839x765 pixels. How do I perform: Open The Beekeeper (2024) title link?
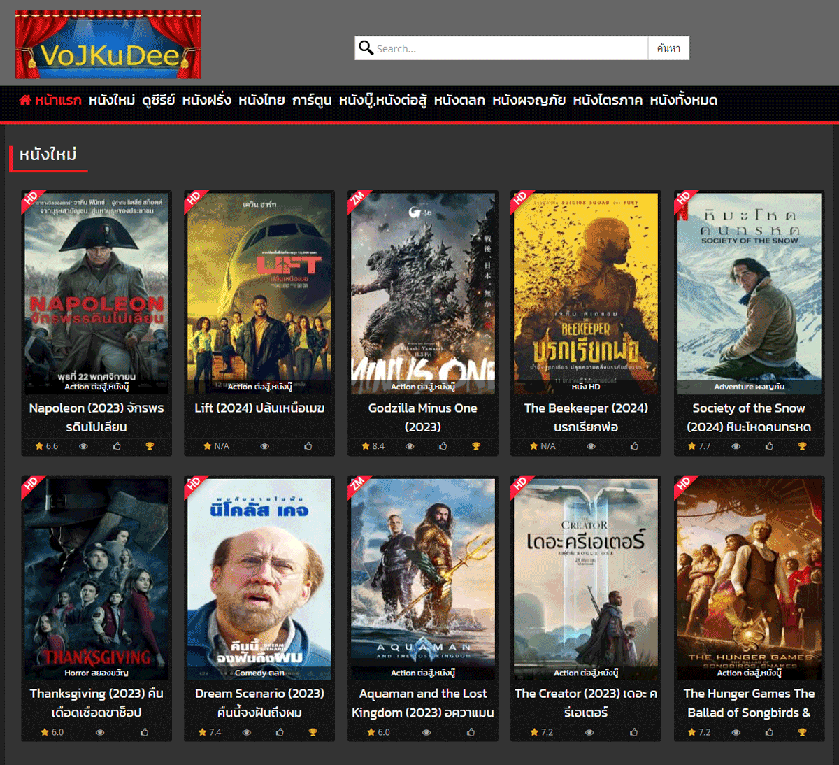click(586, 417)
